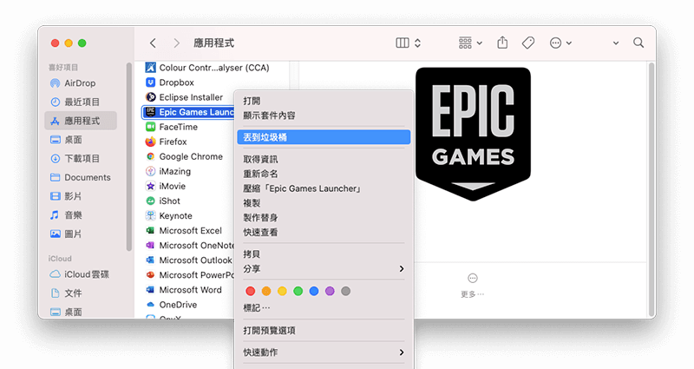Apply the yellow tag color
The height and width of the screenshot is (369, 694).
pos(283,291)
